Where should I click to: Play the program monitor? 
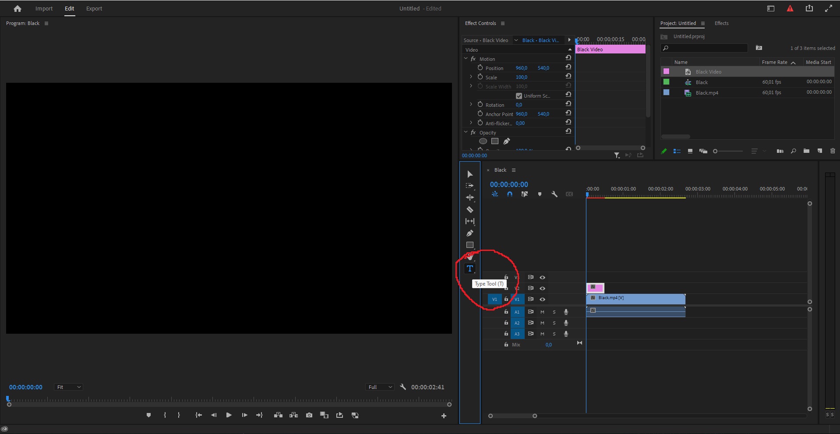[229, 415]
